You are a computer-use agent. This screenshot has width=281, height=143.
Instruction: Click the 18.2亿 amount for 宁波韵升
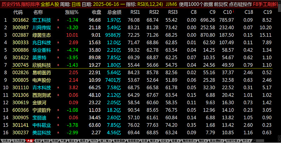tap(114, 110)
